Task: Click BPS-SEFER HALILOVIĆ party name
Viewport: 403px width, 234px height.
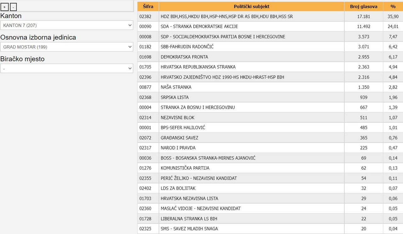Action: [183, 128]
